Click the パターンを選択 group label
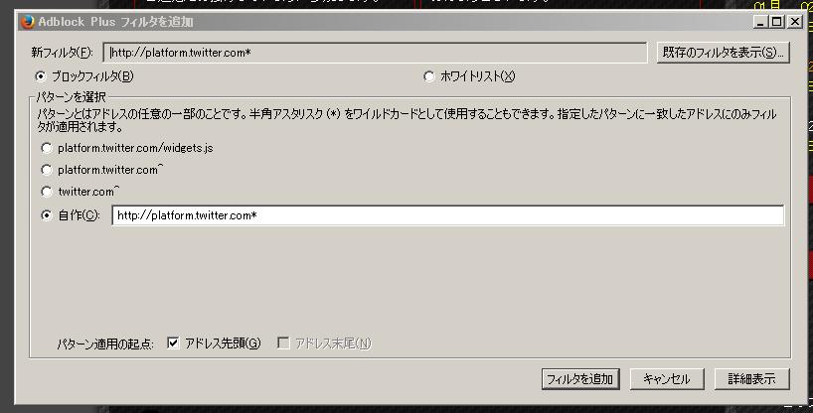813x413 pixels. pos(71,97)
